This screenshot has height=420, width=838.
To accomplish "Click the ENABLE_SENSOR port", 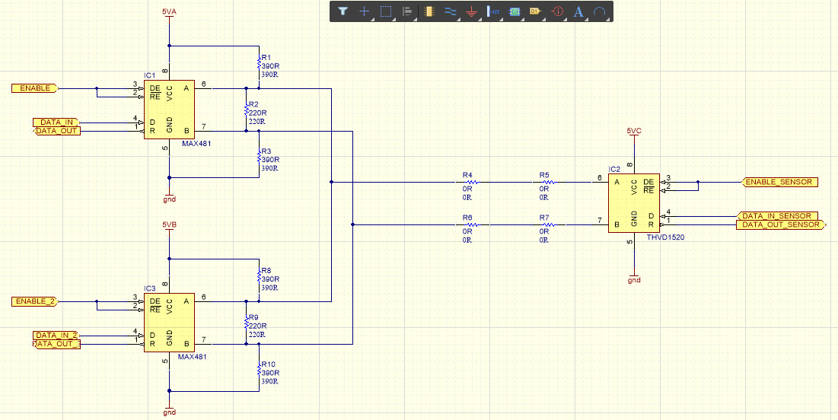I will (780, 182).
